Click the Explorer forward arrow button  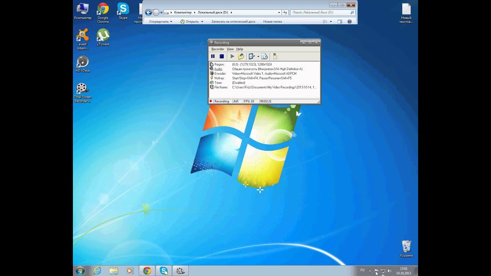point(156,13)
